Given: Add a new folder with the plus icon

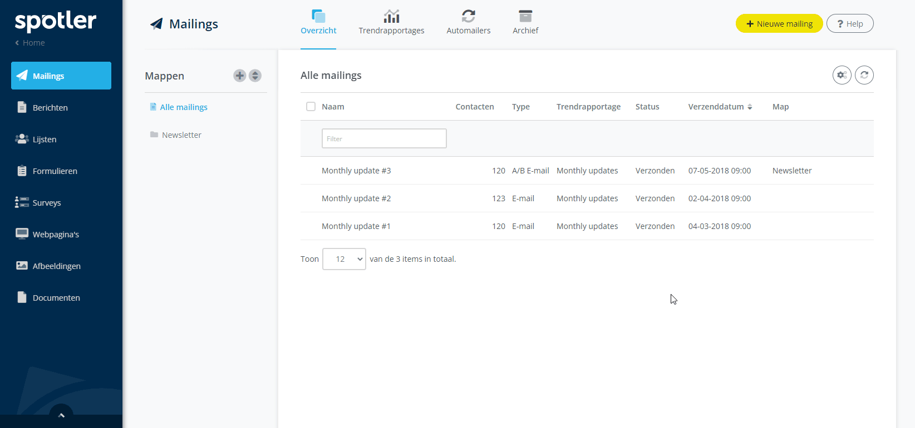Looking at the screenshot, I should [x=240, y=76].
